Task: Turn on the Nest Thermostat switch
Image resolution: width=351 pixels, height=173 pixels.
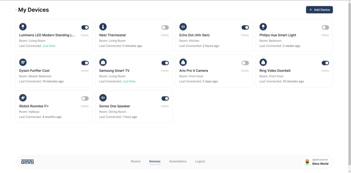Action: click(x=165, y=27)
